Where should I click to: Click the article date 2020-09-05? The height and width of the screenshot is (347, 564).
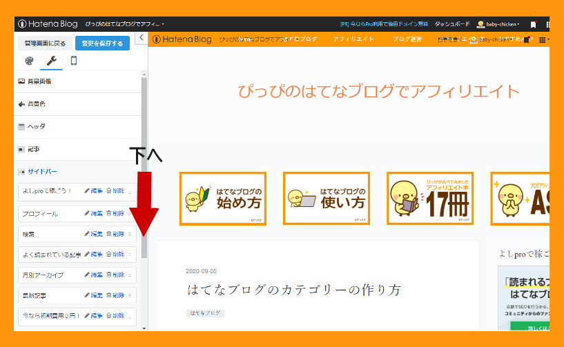click(202, 271)
